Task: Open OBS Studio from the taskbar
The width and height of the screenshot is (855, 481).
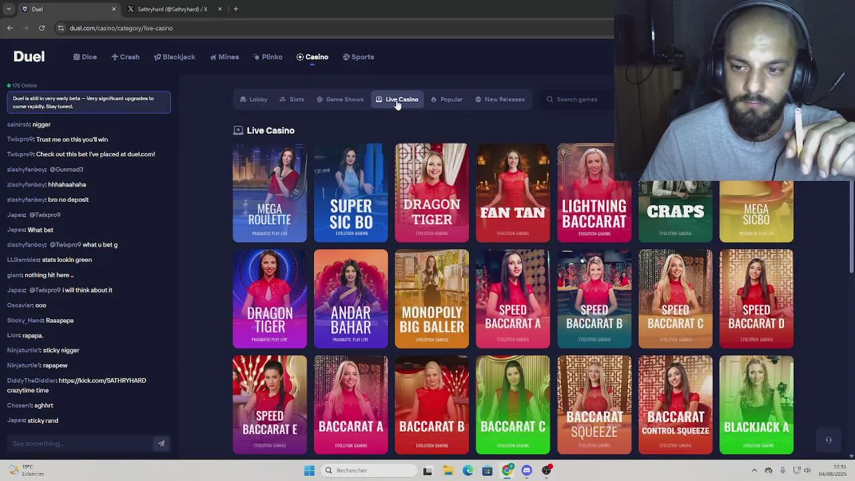Action: click(x=546, y=470)
